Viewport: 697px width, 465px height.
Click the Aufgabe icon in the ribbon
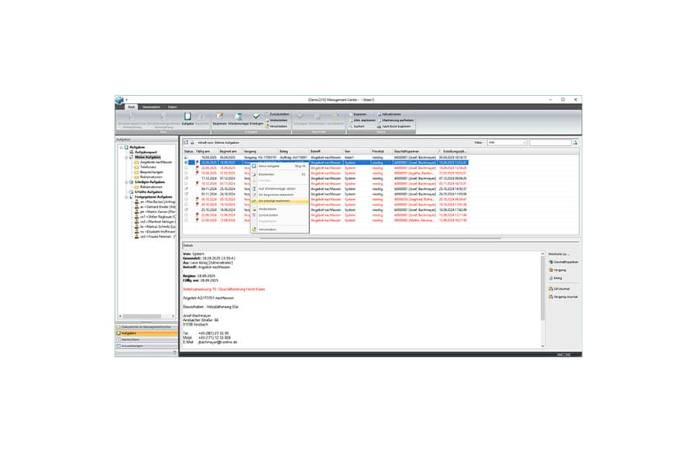point(187,117)
